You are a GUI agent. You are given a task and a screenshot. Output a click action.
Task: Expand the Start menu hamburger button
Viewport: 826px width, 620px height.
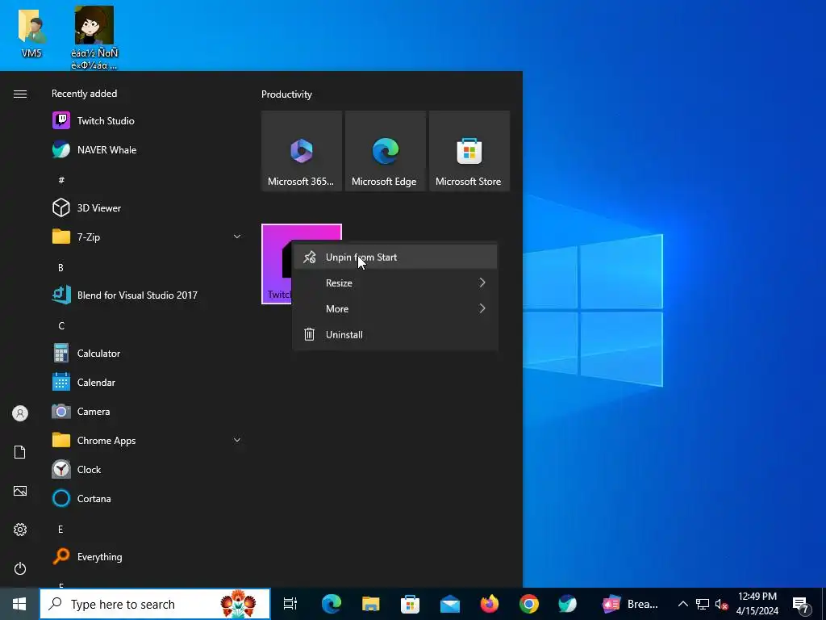20,94
